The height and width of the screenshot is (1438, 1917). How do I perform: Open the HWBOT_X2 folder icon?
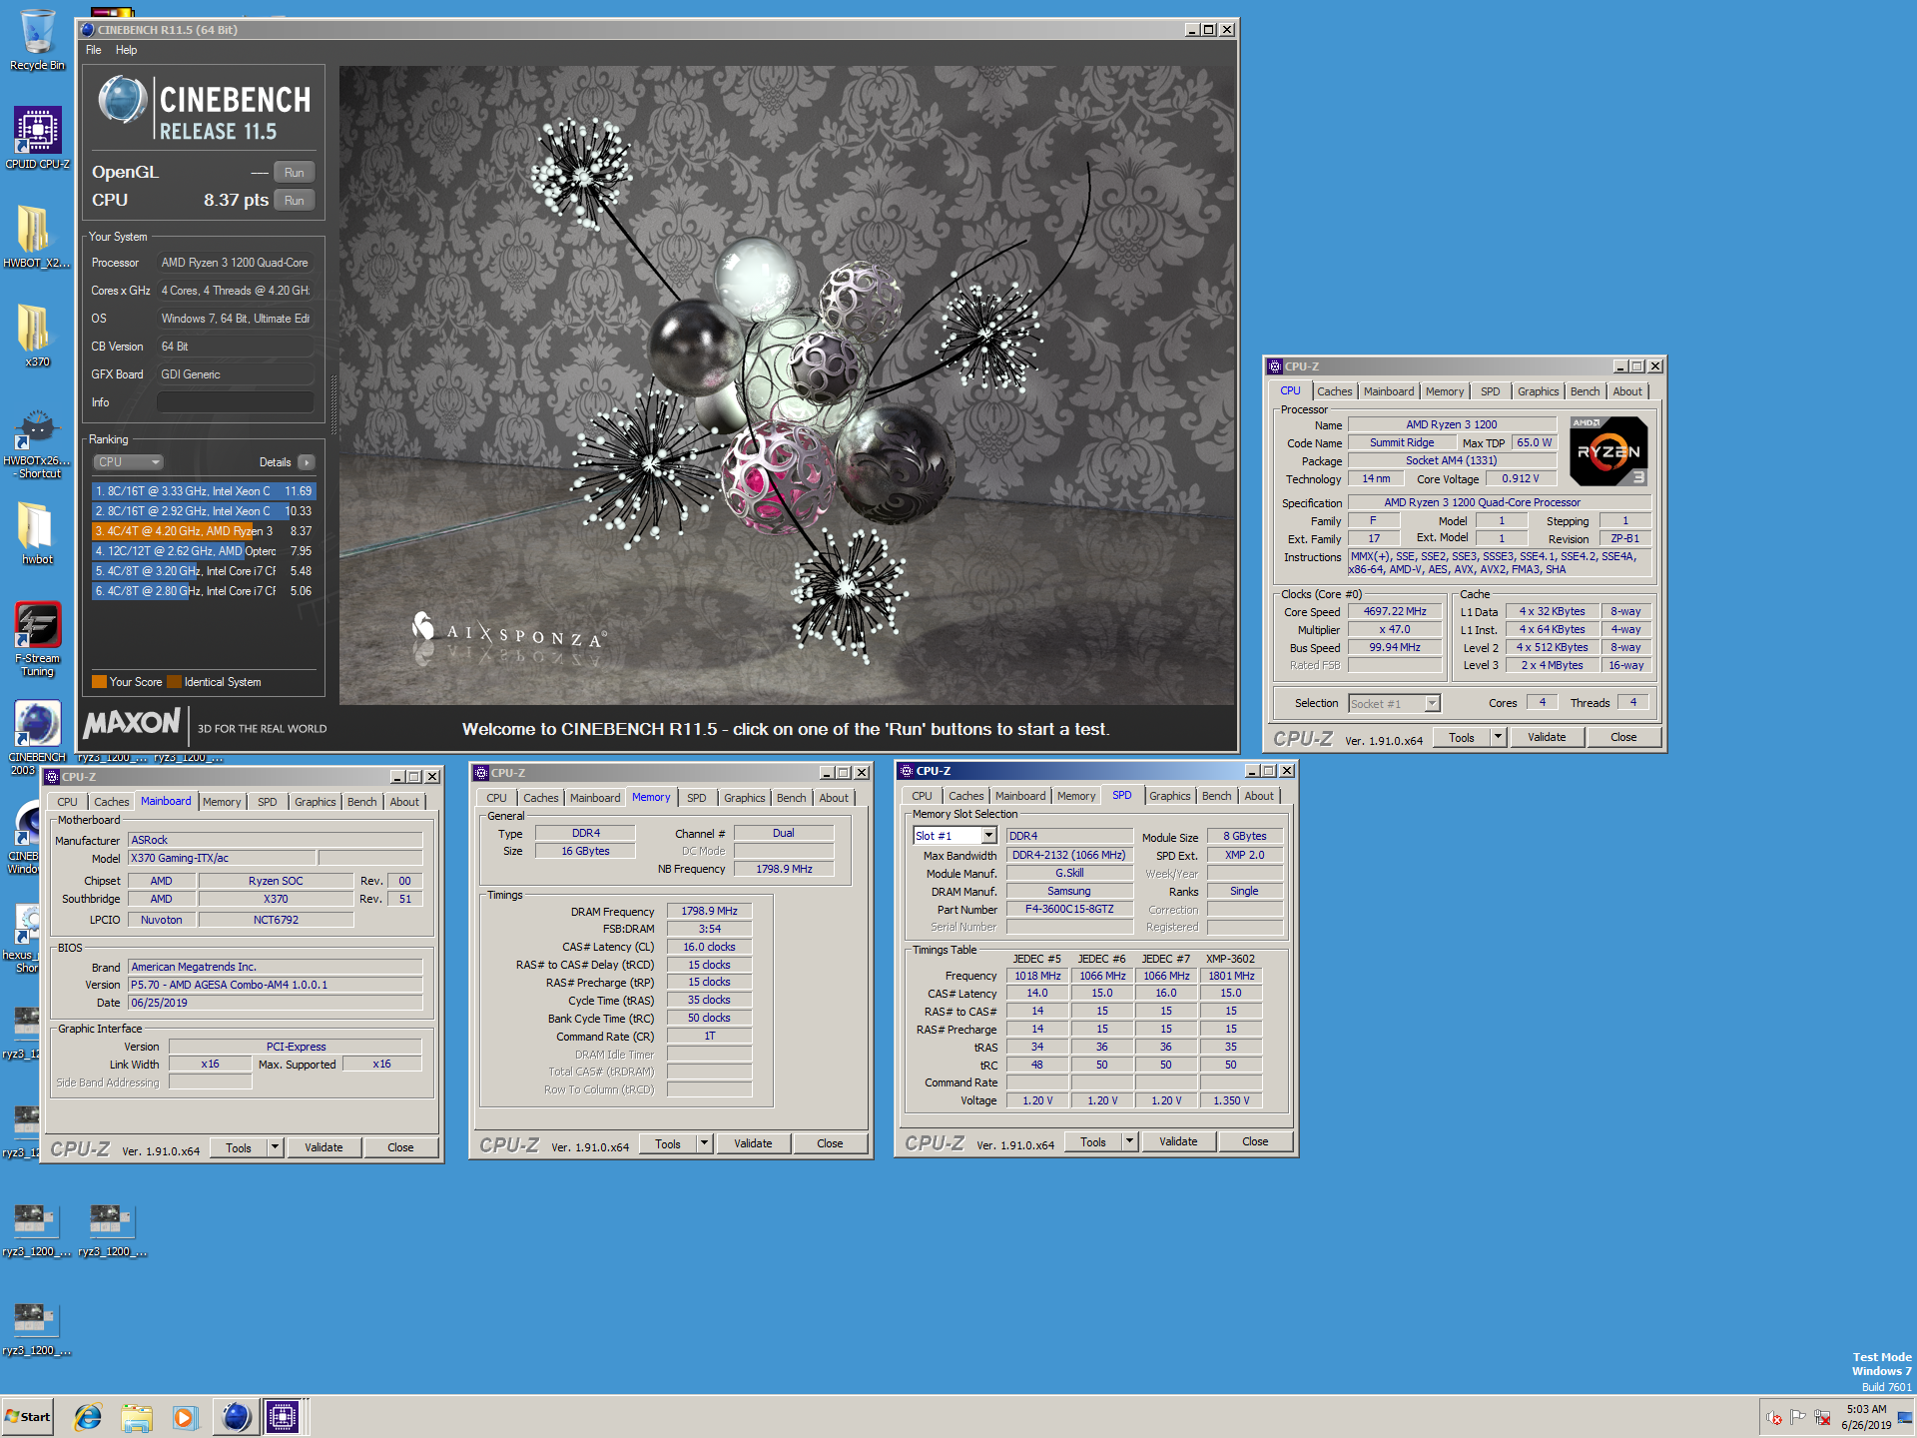(37, 236)
